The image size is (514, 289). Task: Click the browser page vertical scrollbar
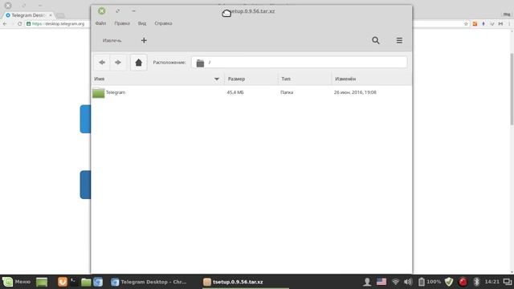click(512, 88)
